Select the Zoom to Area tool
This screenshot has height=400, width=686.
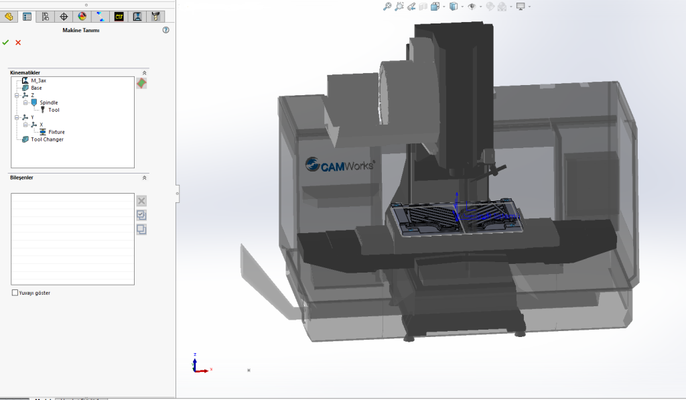(x=399, y=7)
